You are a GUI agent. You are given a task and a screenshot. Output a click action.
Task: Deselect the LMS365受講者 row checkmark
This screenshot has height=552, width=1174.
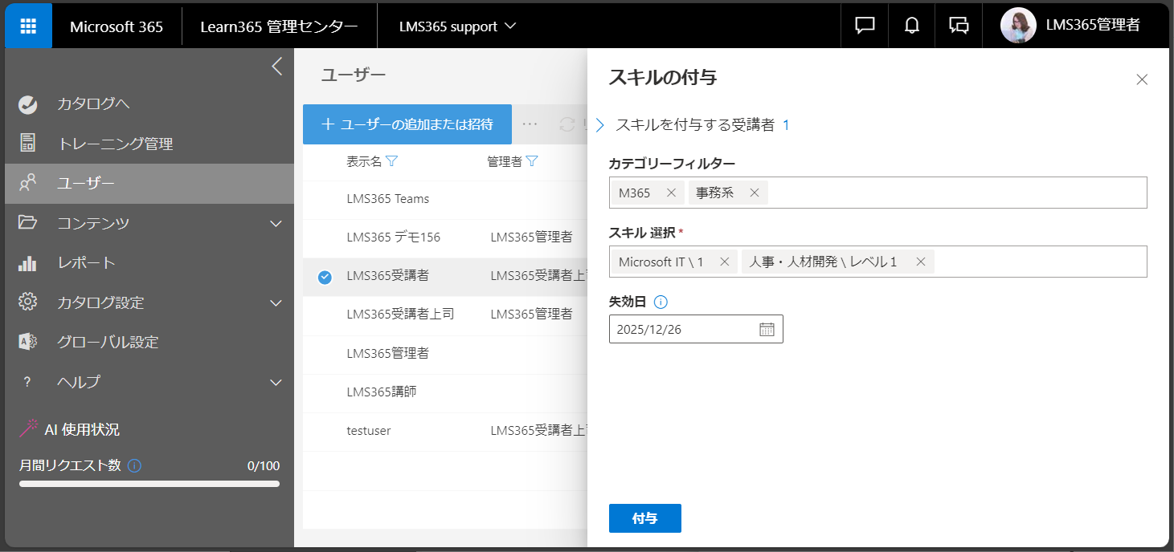pos(325,278)
